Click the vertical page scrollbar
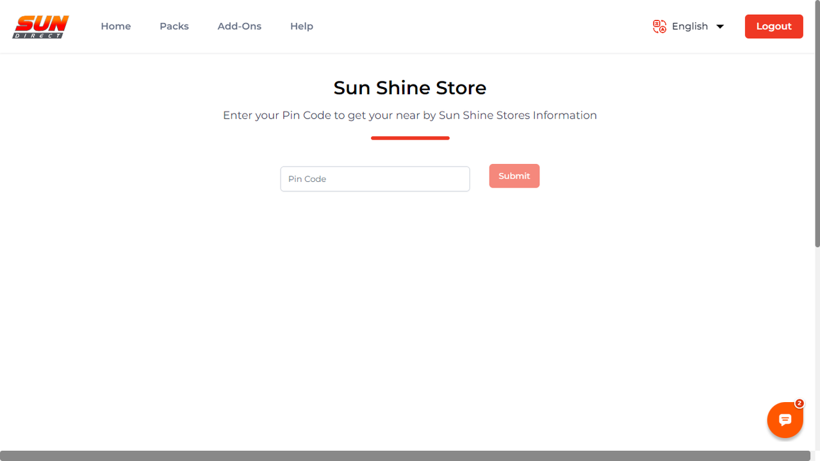Image resolution: width=820 pixels, height=461 pixels. pos(817,124)
